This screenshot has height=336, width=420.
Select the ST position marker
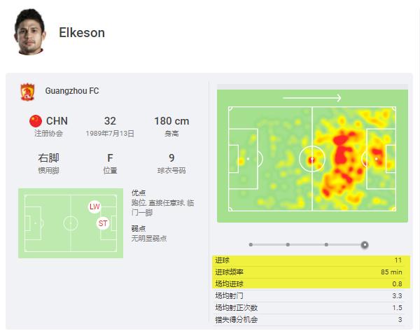(x=104, y=223)
